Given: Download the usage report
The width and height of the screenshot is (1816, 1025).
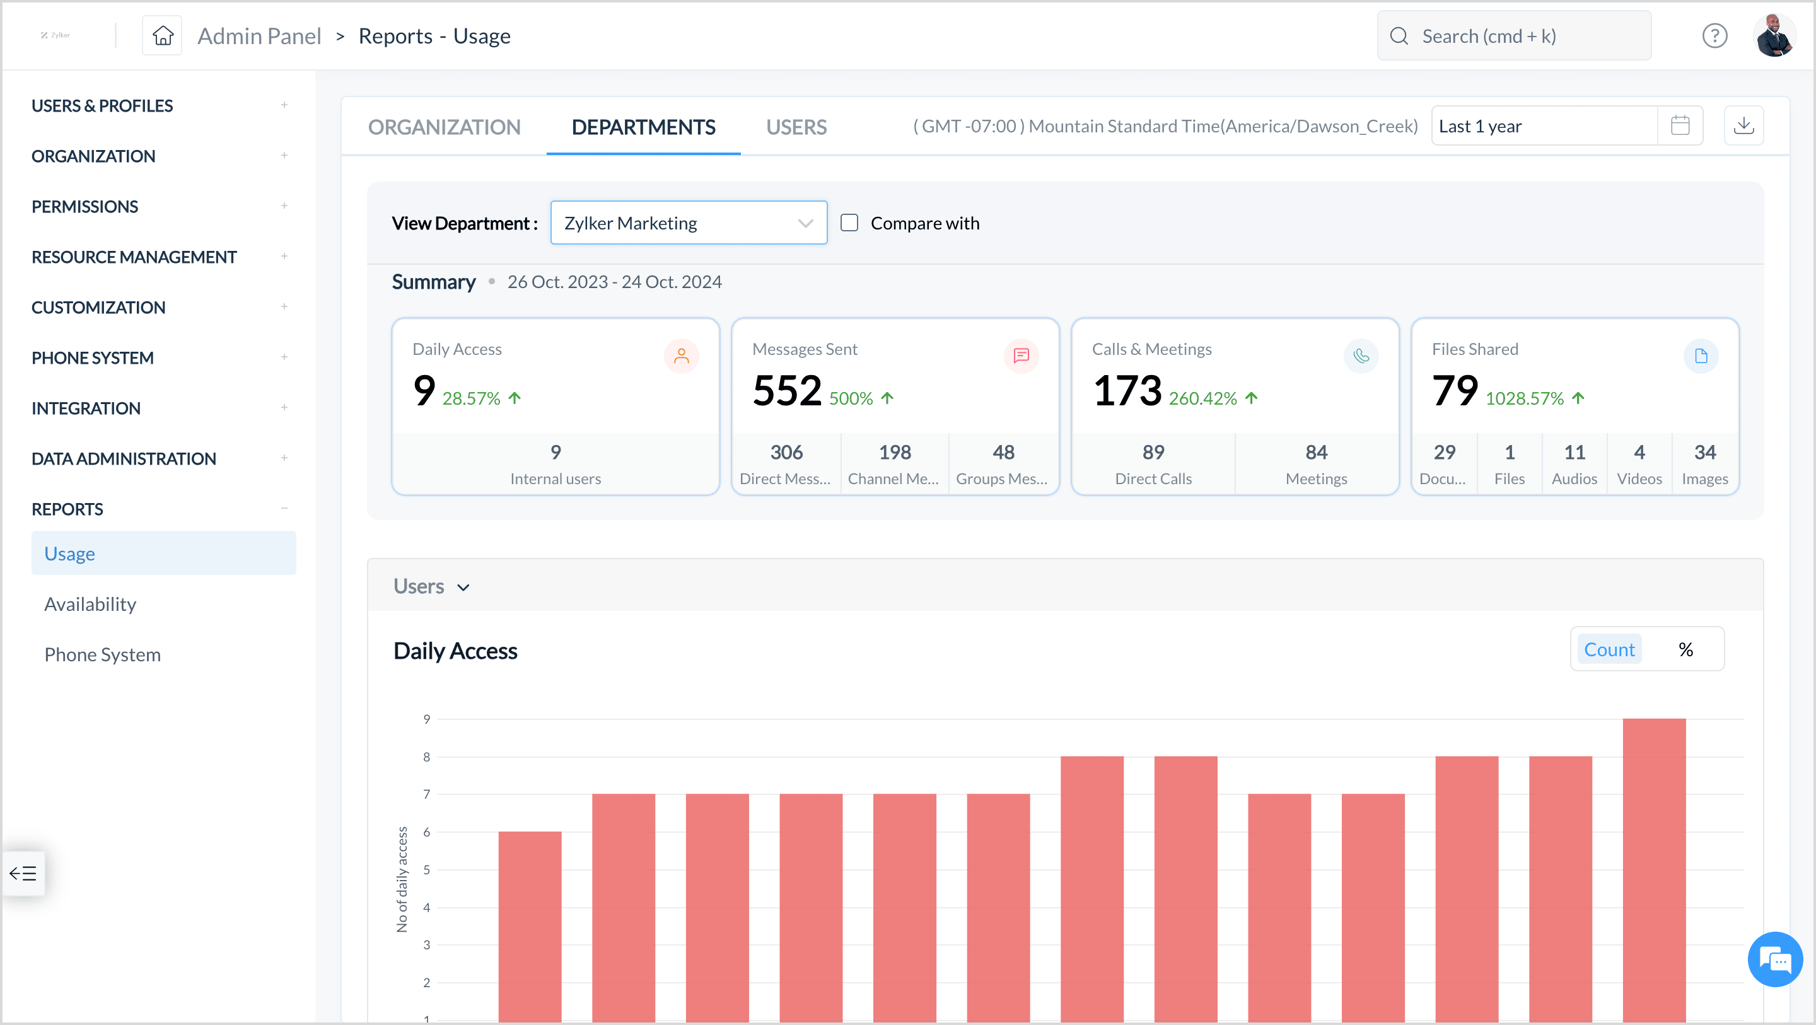Looking at the screenshot, I should 1743,125.
